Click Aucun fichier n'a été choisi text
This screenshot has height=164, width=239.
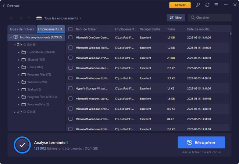(x=201, y=152)
